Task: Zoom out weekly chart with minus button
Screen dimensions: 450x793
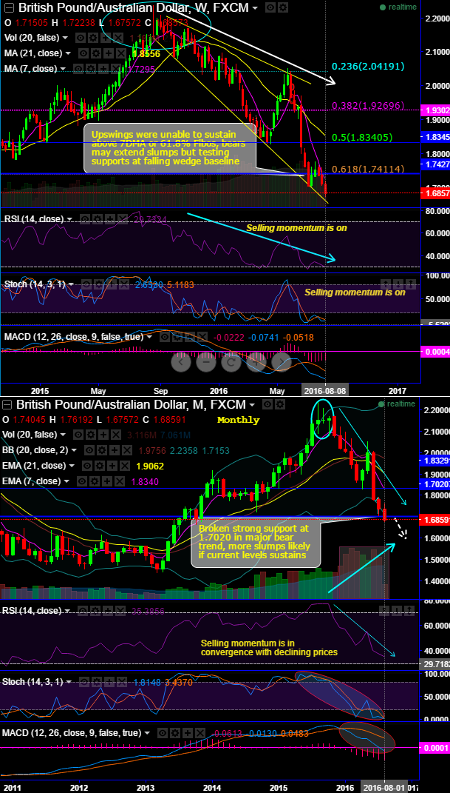Action: tap(206, 362)
